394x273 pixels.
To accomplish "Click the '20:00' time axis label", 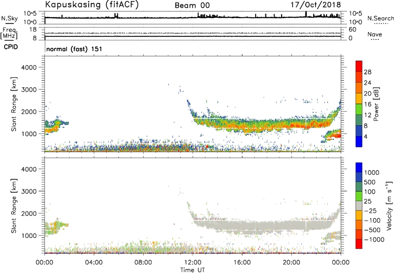I will pyautogui.click(x=291, y=263).
